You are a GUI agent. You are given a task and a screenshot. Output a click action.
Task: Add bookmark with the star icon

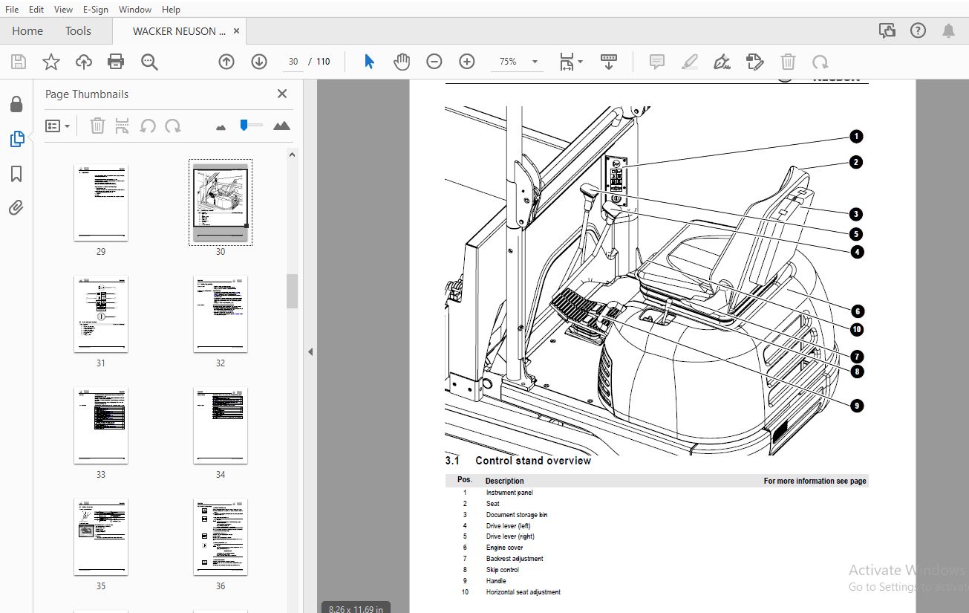click(x=50, y=62)
